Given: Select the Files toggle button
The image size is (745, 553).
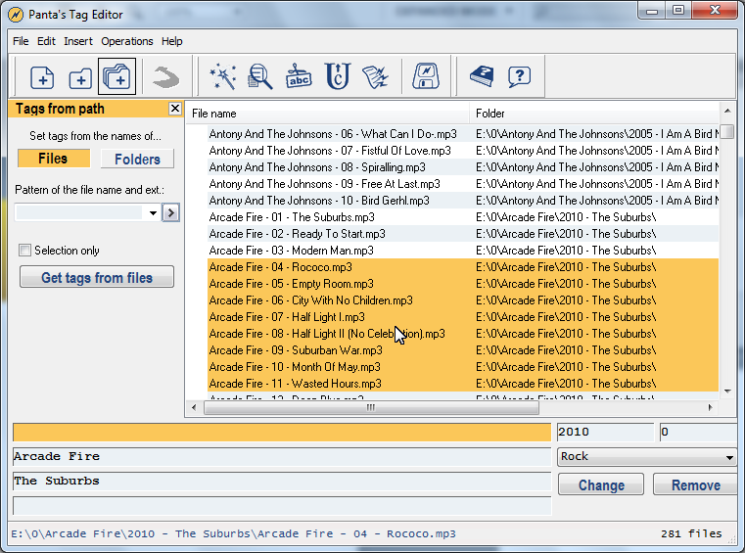Looking at the screenshot, I should click(x=54, y=159).
